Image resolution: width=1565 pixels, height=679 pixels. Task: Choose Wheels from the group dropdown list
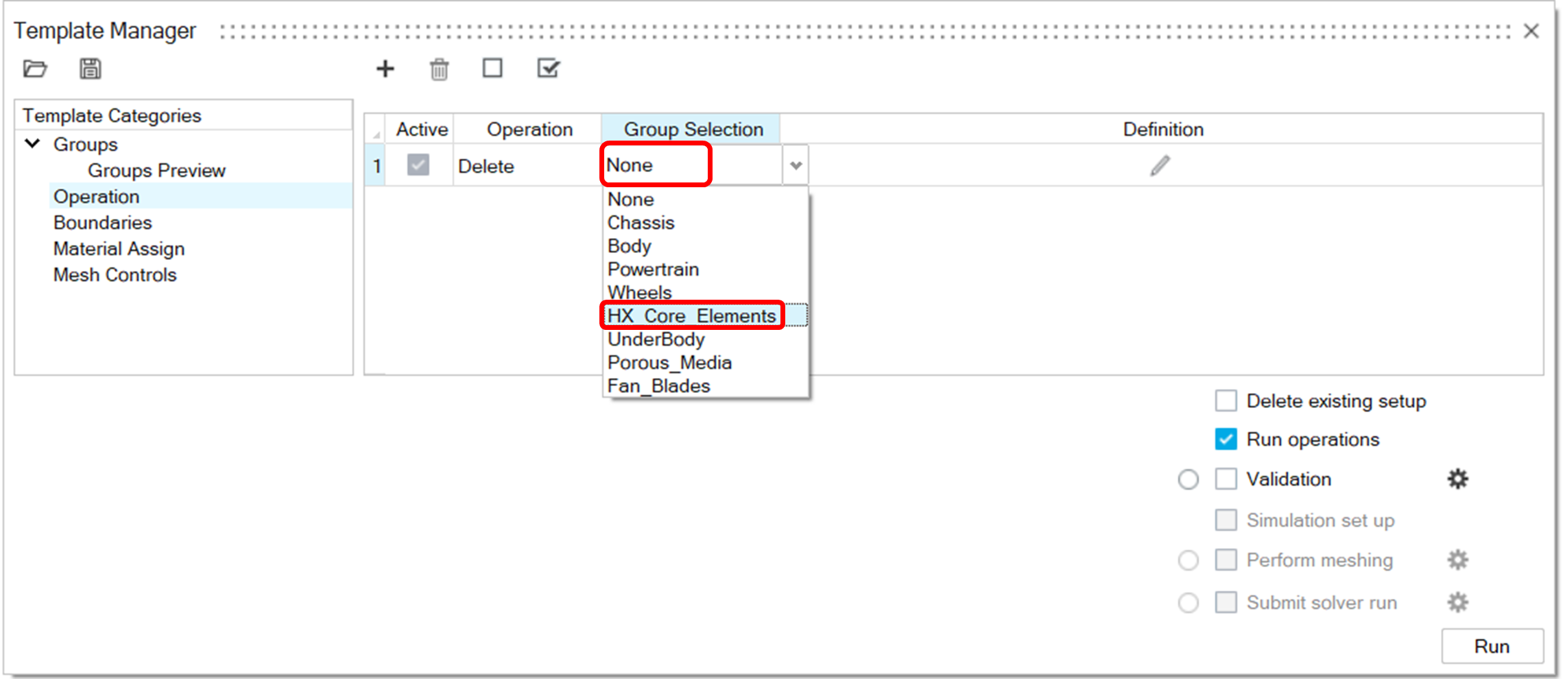705,293
